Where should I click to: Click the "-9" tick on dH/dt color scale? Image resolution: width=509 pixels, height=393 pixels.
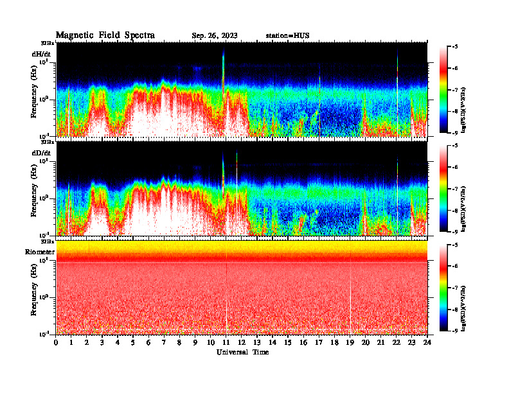pyautogui.click(x=455, y=133)
